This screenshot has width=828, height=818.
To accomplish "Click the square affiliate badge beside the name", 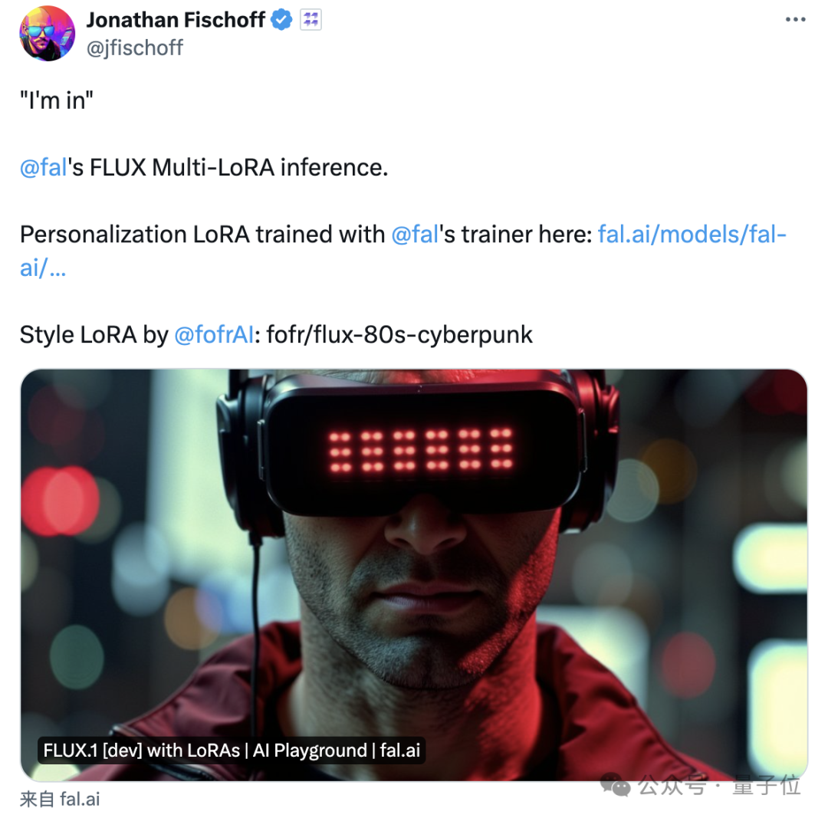I will tap(310, 20).
